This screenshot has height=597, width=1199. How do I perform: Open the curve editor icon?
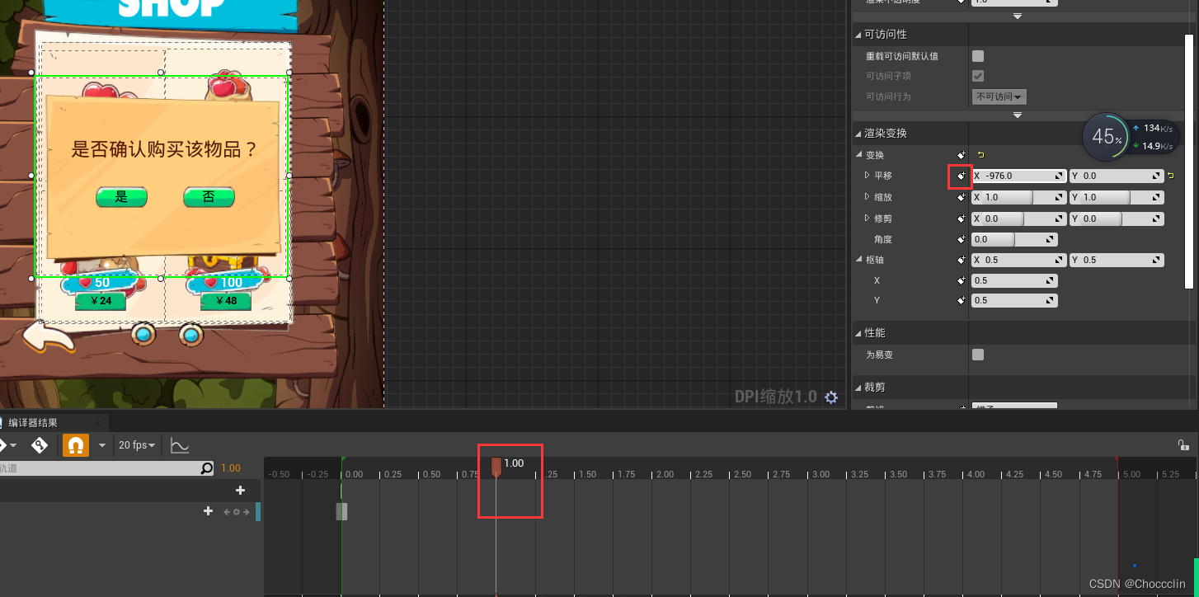180,445
